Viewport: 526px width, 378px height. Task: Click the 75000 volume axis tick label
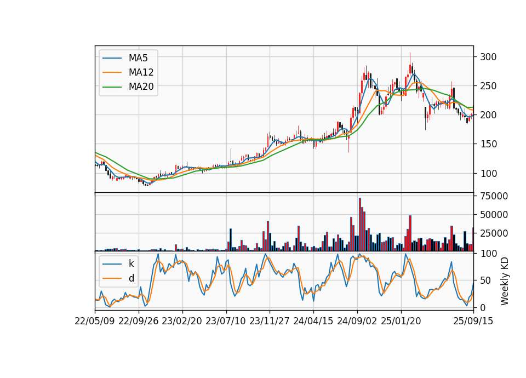[x=494, y=196]
